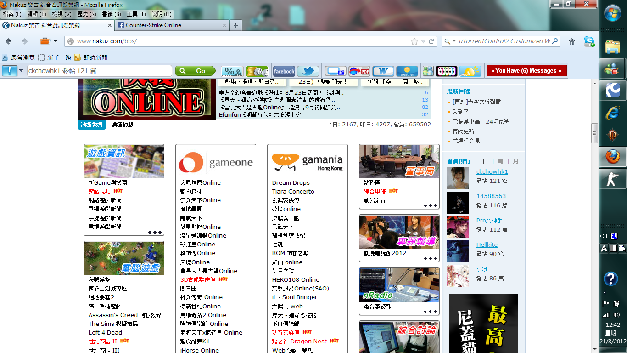This screenshot has height=353, width=627.
Task: Open the Twitter bird toolbar button
Action: (308, 71)
